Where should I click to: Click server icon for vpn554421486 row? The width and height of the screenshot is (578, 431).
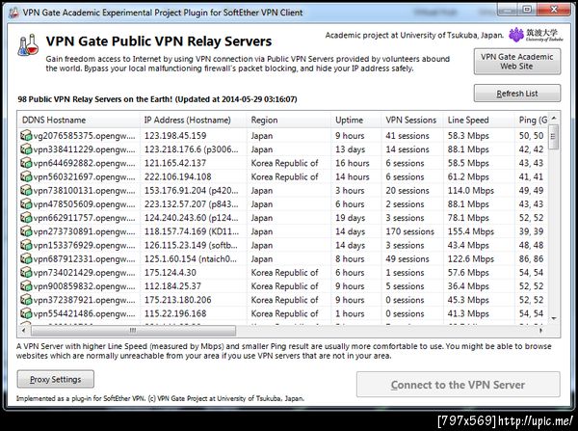[26, 314]
